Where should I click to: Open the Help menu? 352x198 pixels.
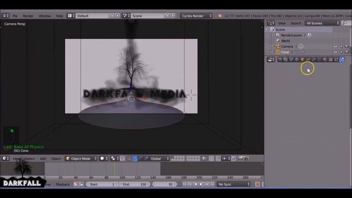pyautogui.click(x=59, y=16)
